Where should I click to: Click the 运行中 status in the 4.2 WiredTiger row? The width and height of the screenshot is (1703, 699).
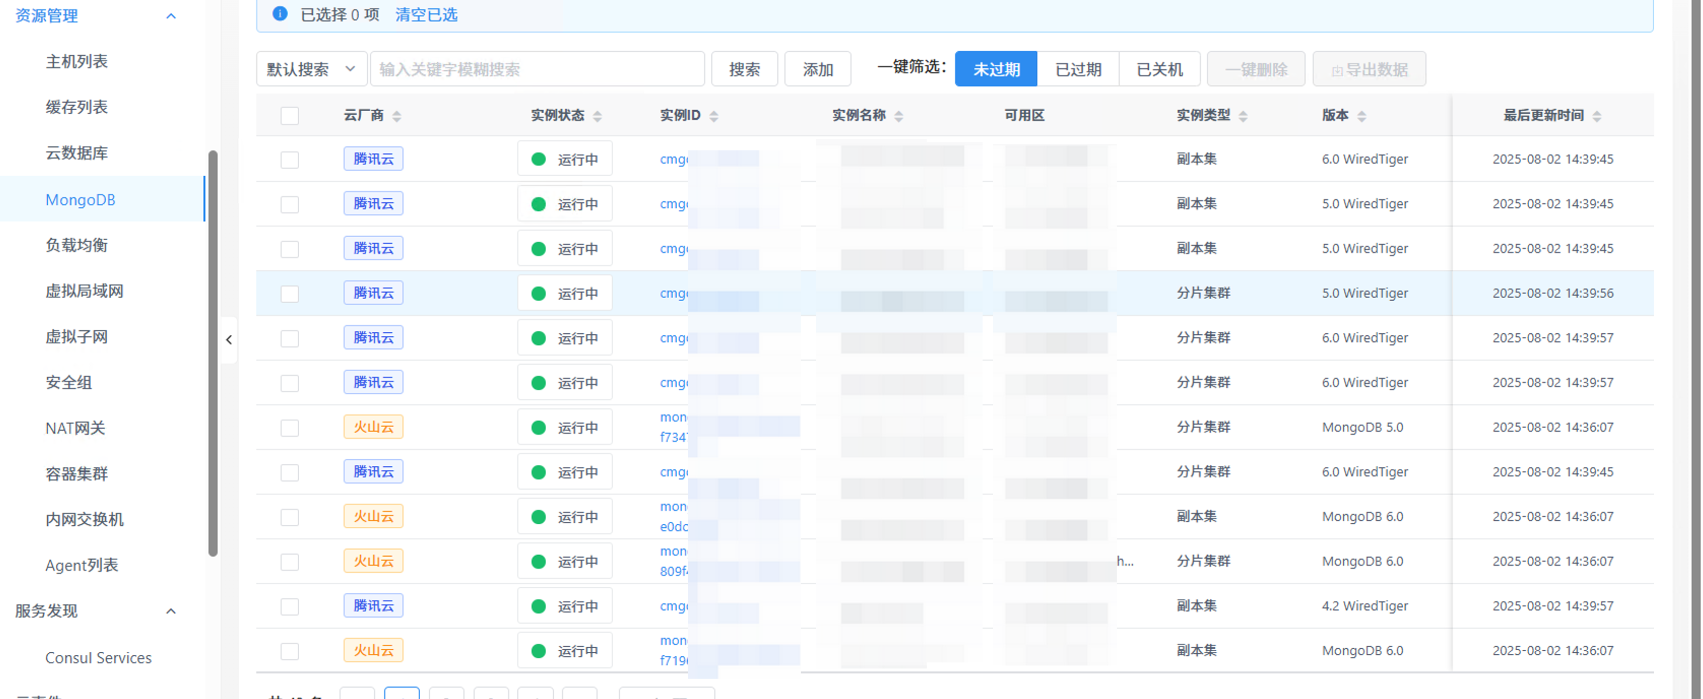565,606
